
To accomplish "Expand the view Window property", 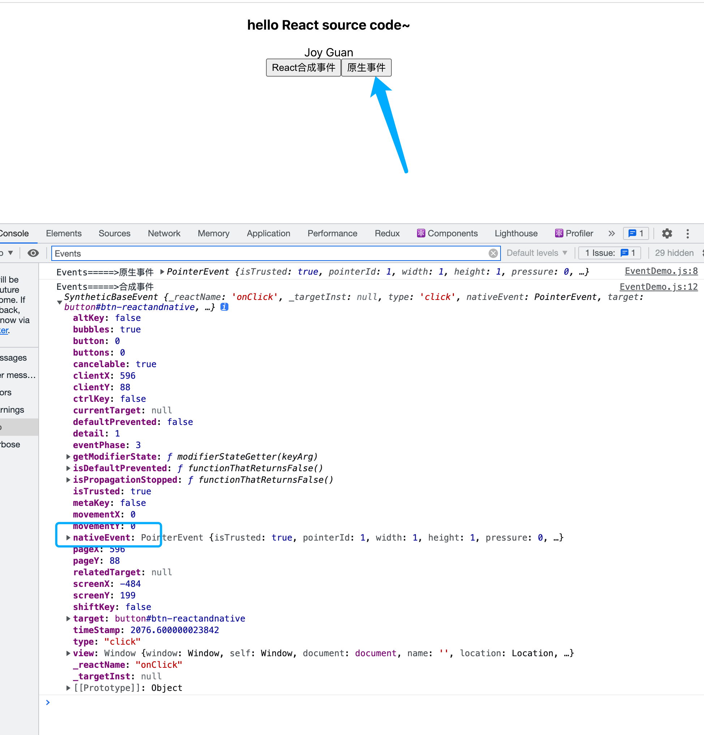I will click(x=68, y=653).
